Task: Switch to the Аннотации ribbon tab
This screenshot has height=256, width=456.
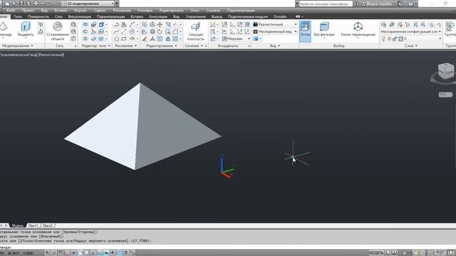Action: [158, 16]
